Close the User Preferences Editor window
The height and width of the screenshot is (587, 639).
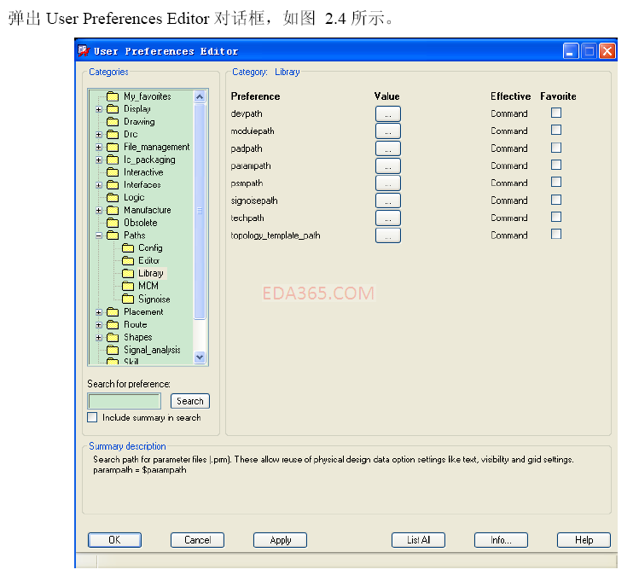click(607, 51)
